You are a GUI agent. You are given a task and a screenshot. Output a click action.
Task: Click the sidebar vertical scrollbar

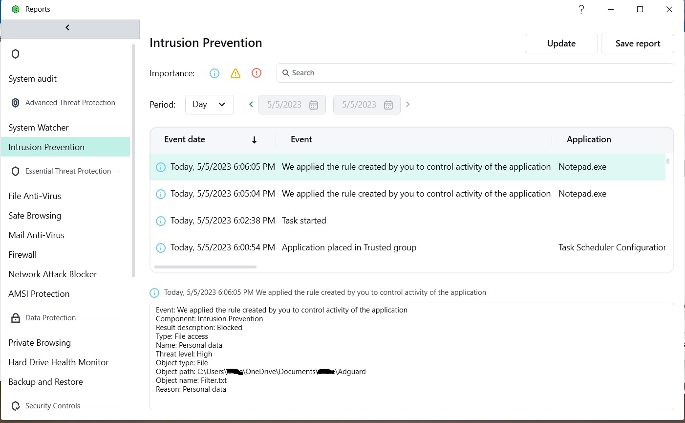tap(133, 160)
